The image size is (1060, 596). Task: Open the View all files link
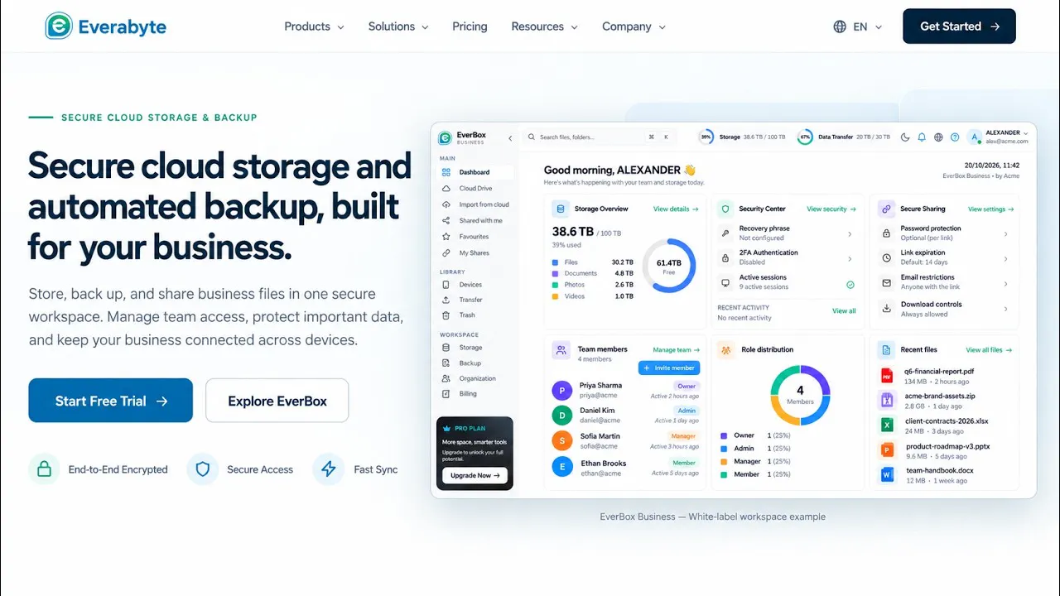click(990, 350)
